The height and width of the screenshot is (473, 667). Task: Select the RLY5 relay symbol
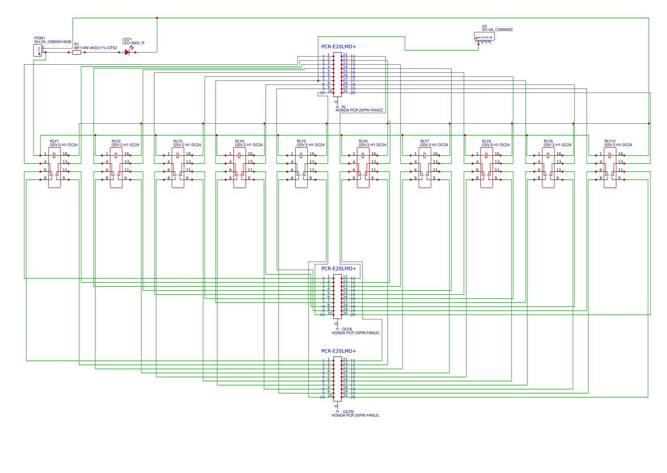[x=302, y=167]
